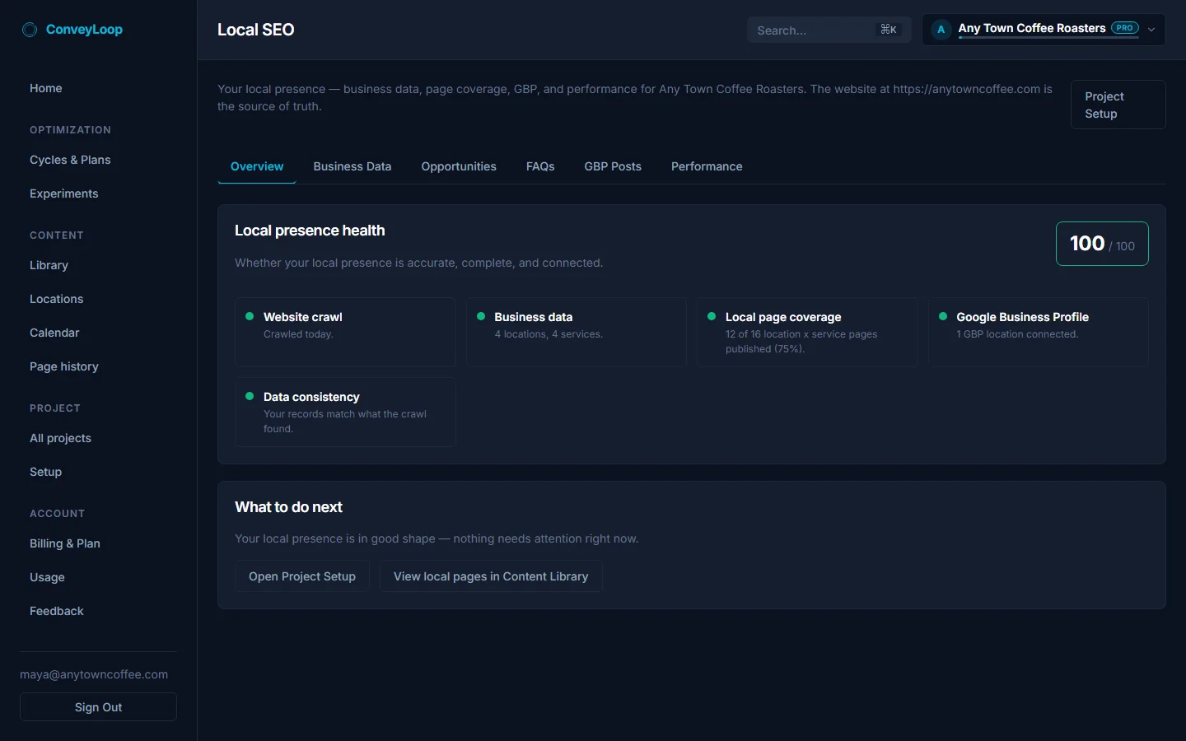Click the Google Business Profile status dot
Image resolution: width=1186 pixels, height=741 pixels.
pos(943,316)
